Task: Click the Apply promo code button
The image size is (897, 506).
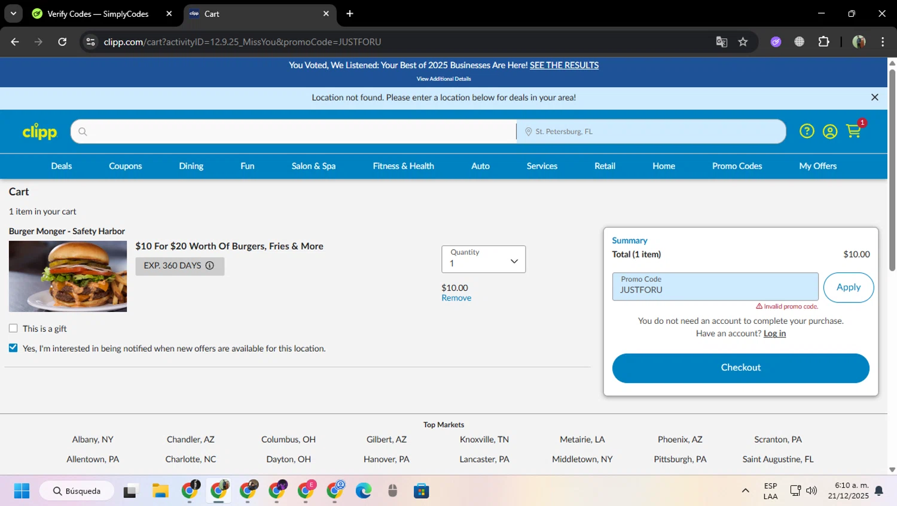Action: point(848,287)
